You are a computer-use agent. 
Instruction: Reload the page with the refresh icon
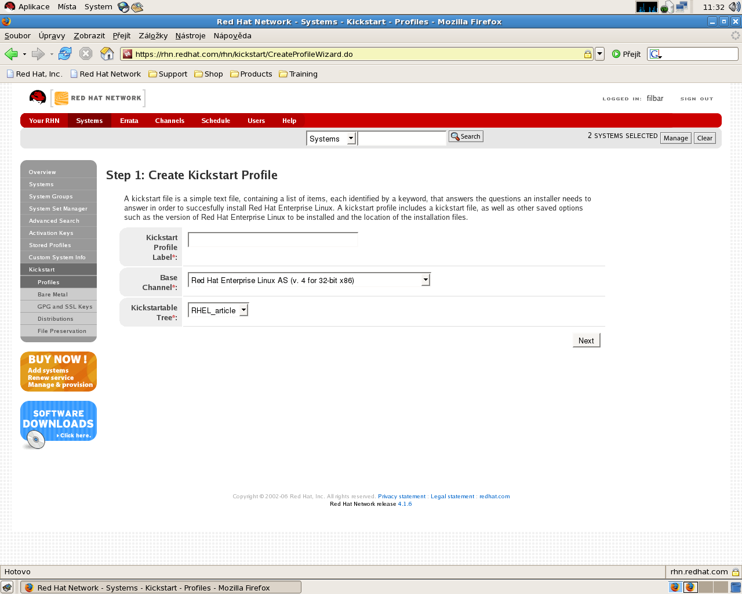(x=65, y=54)
